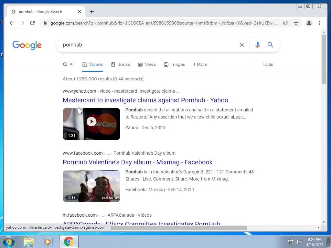Switch to the Books tab
The image size is (331, 248).
tap(121, 65)
